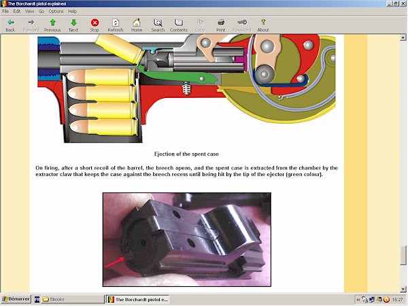The width and height of the screenshot is (408, 306).
Task: Click the vertical scrollbar thumb
Action: (403, 255)
